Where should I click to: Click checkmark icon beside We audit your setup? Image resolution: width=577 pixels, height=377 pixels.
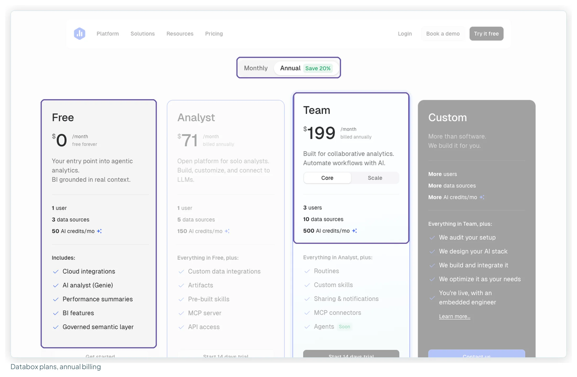tap(432, 238)
